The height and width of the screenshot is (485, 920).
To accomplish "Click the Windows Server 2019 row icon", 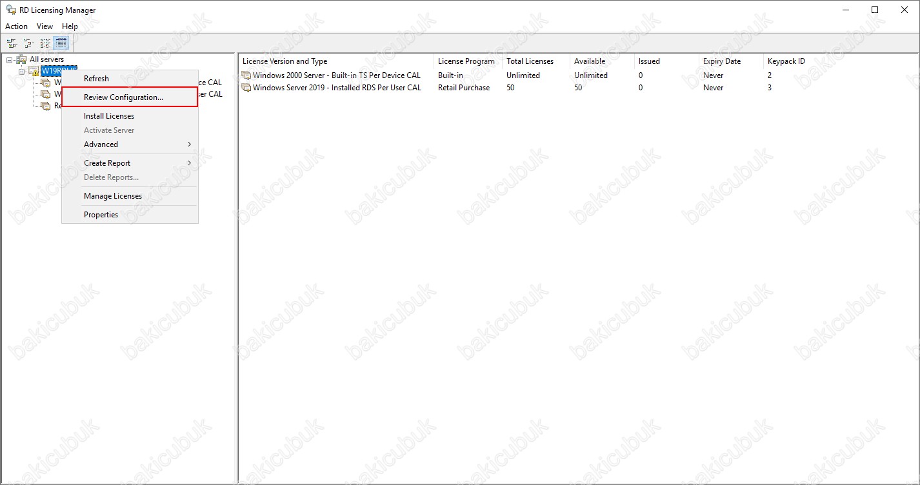I will click(x=246, y=88).
